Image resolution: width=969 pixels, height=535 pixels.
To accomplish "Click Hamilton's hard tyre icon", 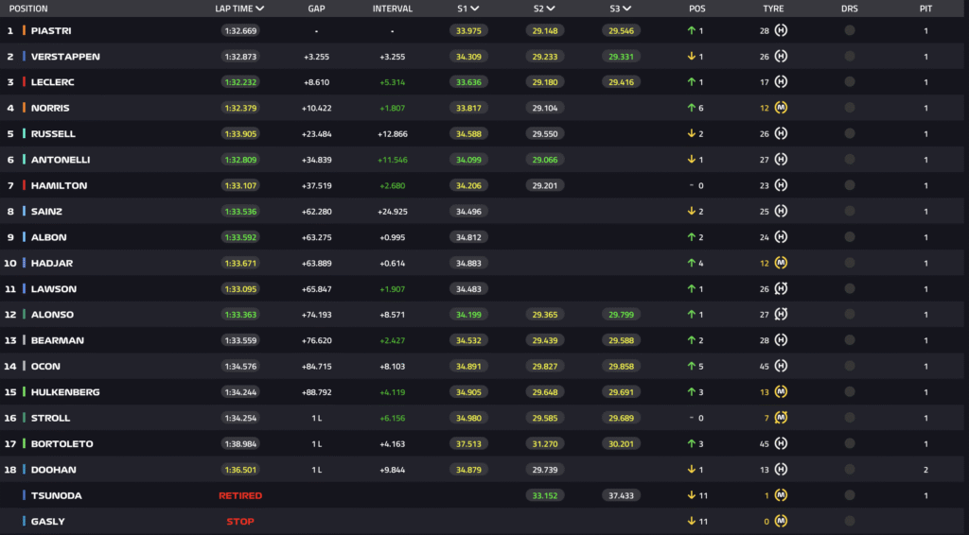I will pyautogui.click(x=781, y=185).
